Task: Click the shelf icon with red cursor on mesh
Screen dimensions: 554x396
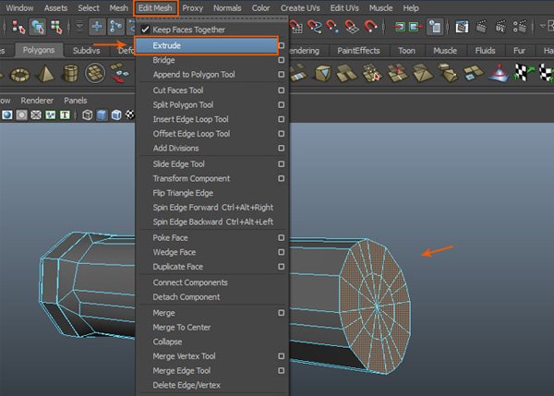Action: point(372,72)
